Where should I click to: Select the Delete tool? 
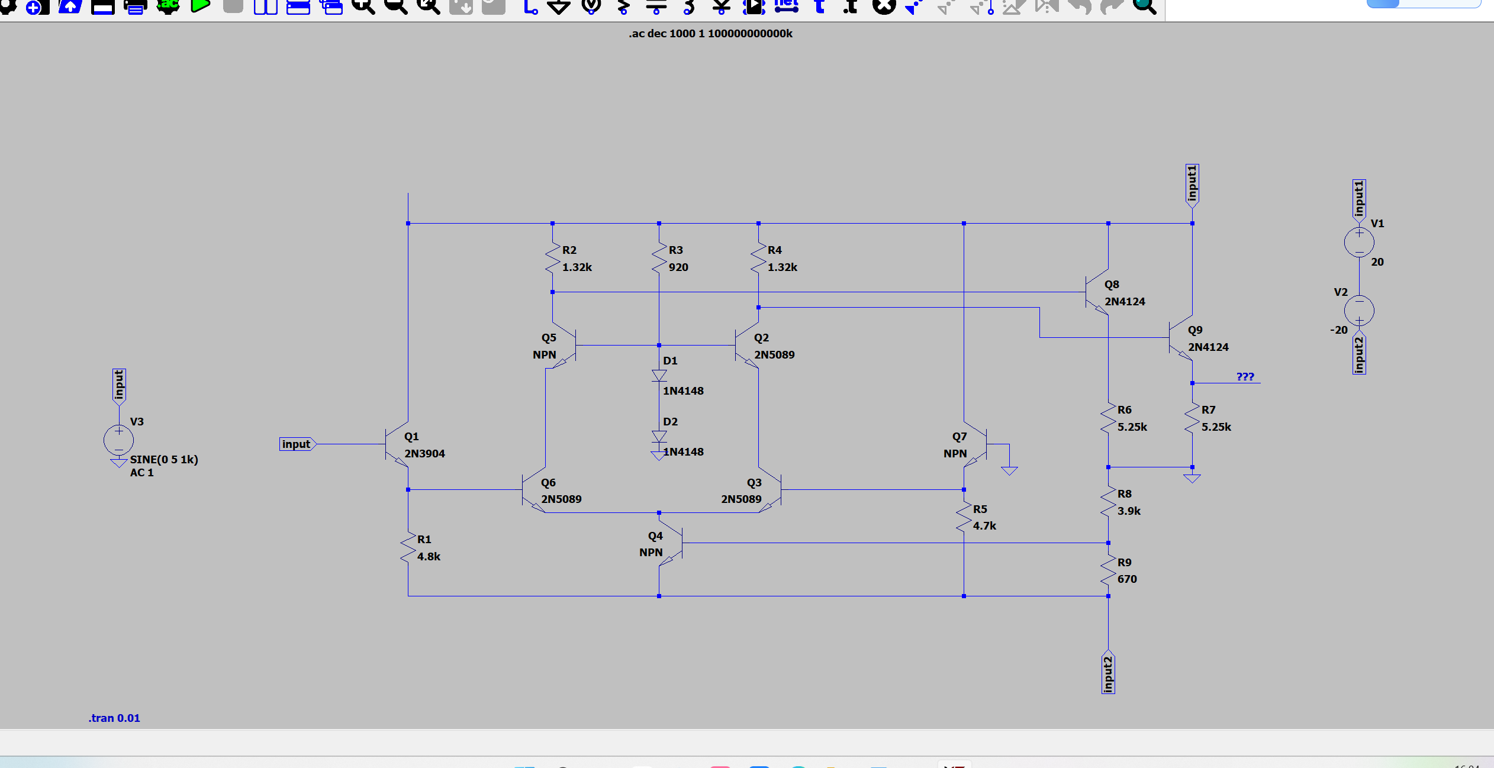[884, 6]
